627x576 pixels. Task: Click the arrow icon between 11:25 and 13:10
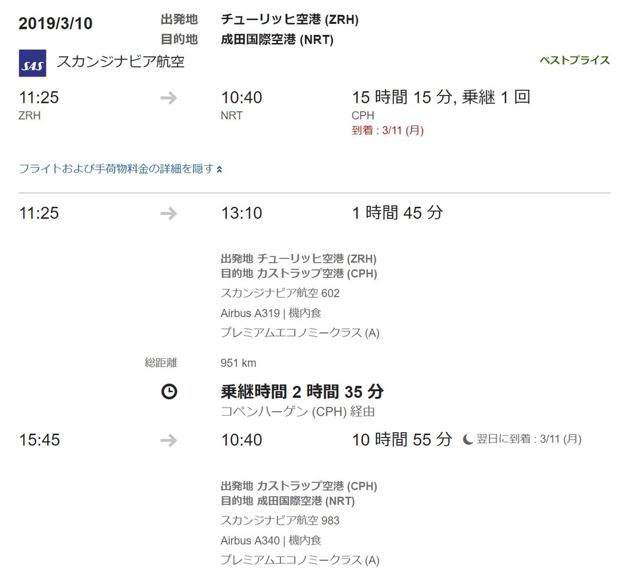point(169,214)
